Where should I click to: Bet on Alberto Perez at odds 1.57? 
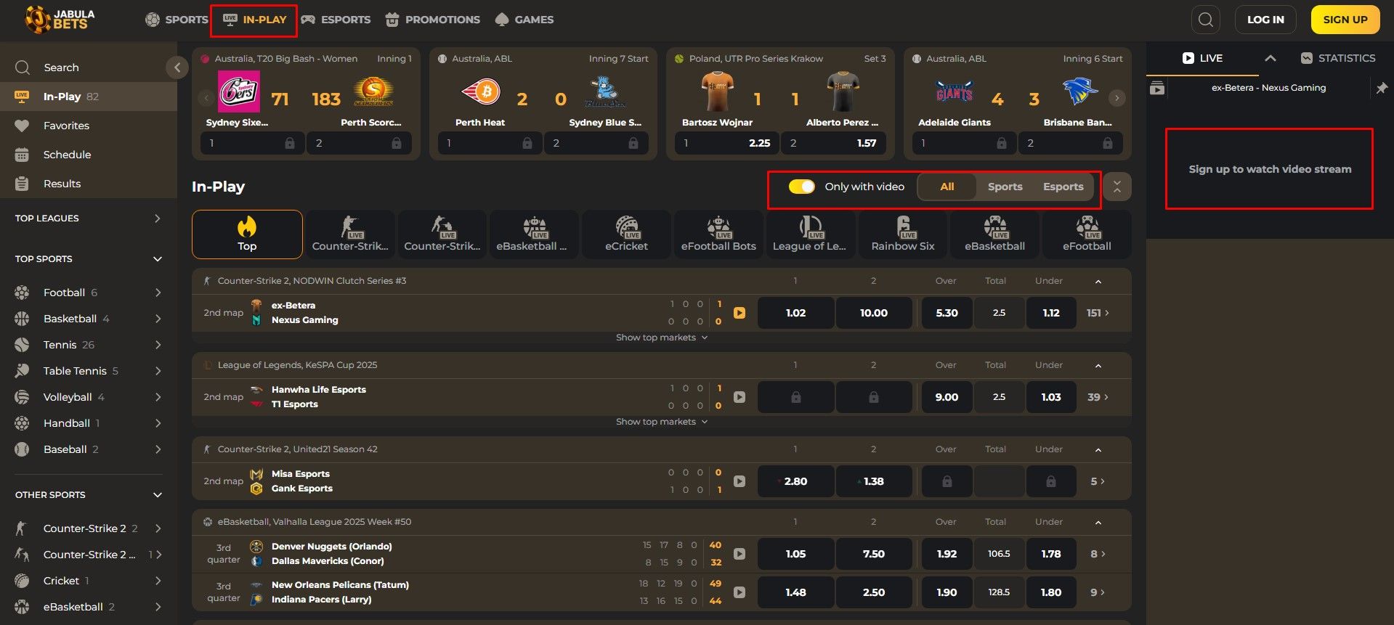(833, 143)
